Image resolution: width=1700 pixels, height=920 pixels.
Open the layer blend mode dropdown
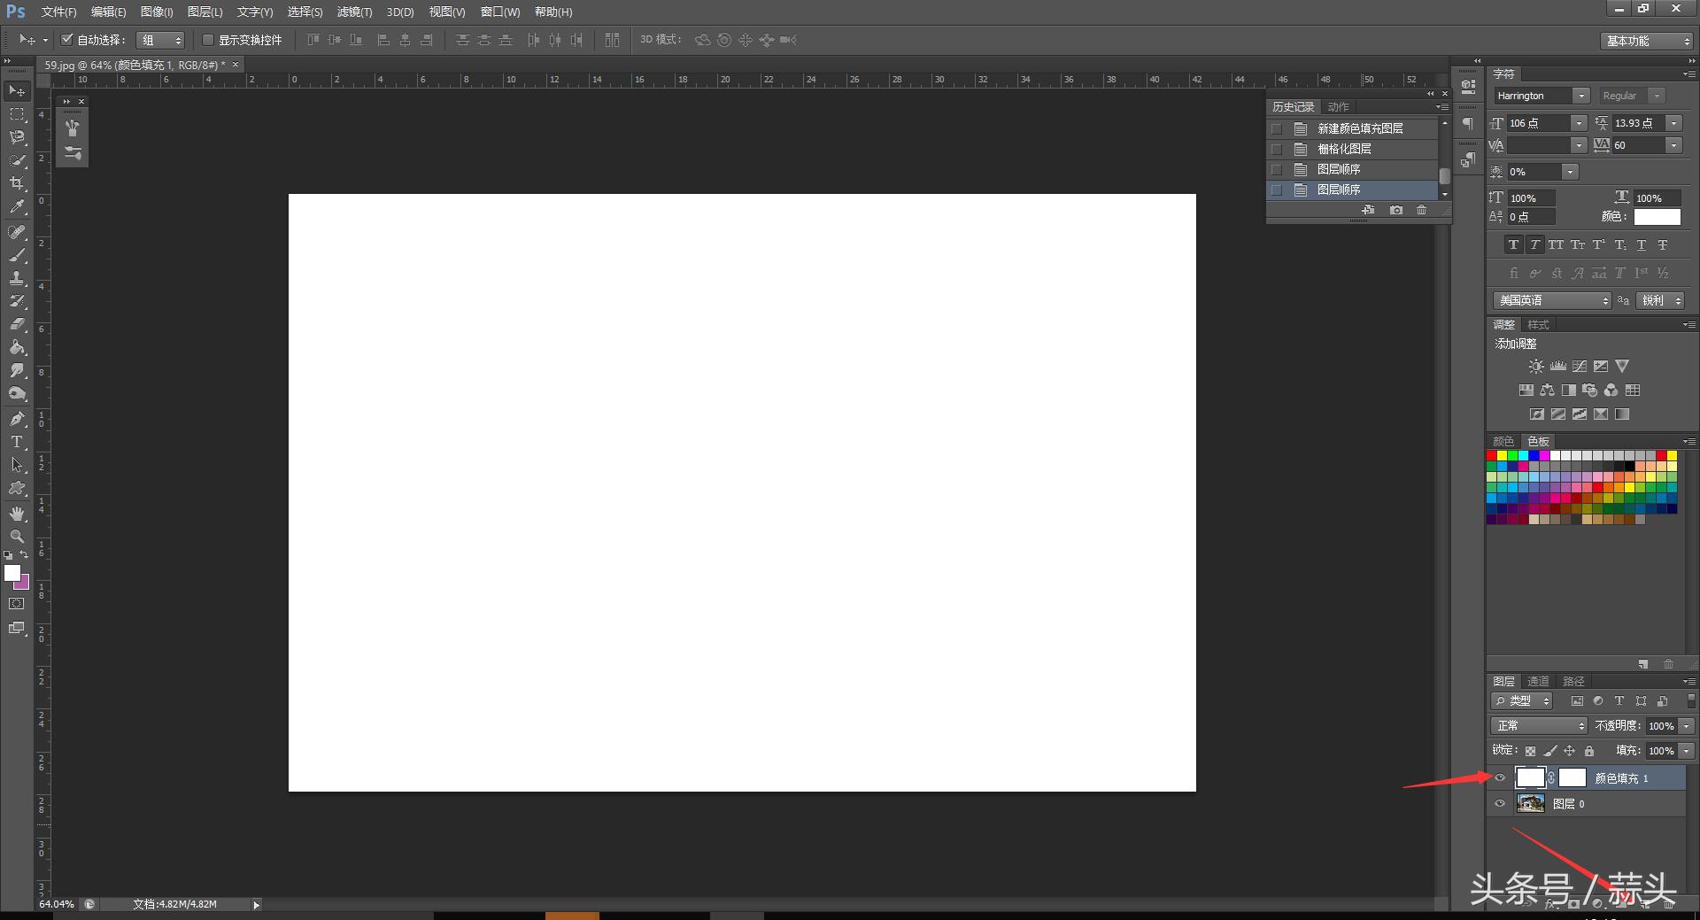[x=1537, y=725]
